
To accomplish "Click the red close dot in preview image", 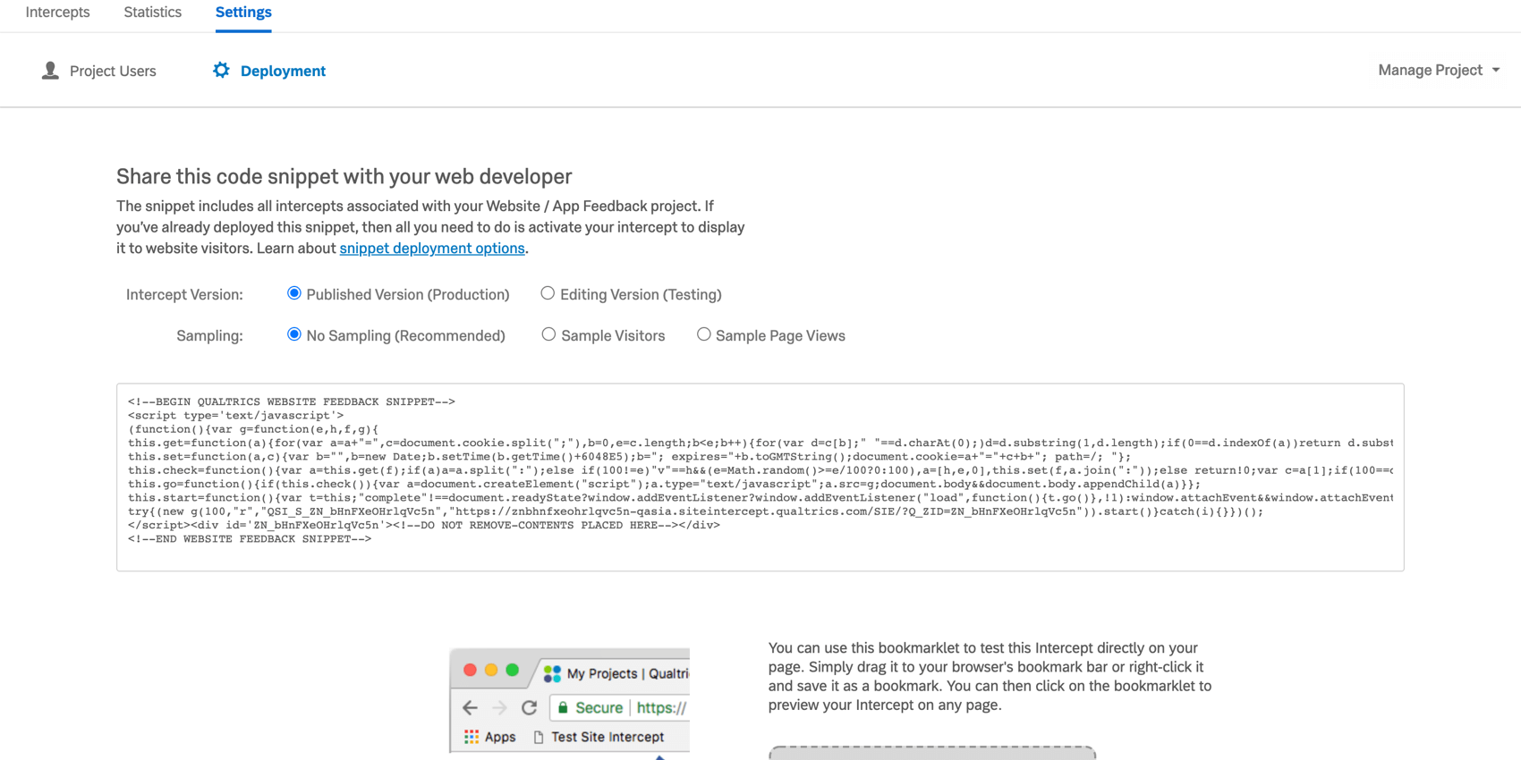I will coord(470,670).
